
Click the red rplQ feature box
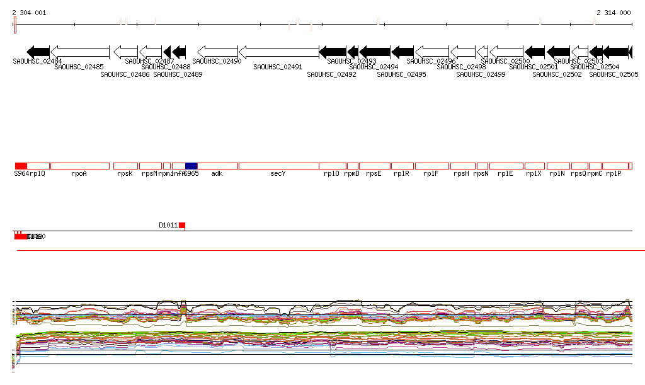(38, 166)
